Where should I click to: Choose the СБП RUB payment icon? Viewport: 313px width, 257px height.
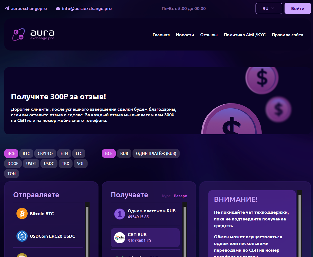[x=120, y=238]
